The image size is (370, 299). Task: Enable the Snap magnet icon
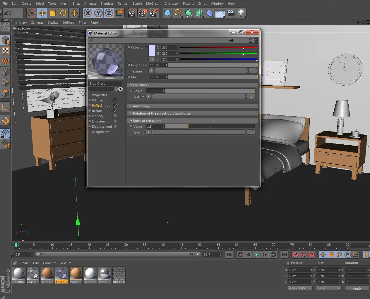click(6, 120)
